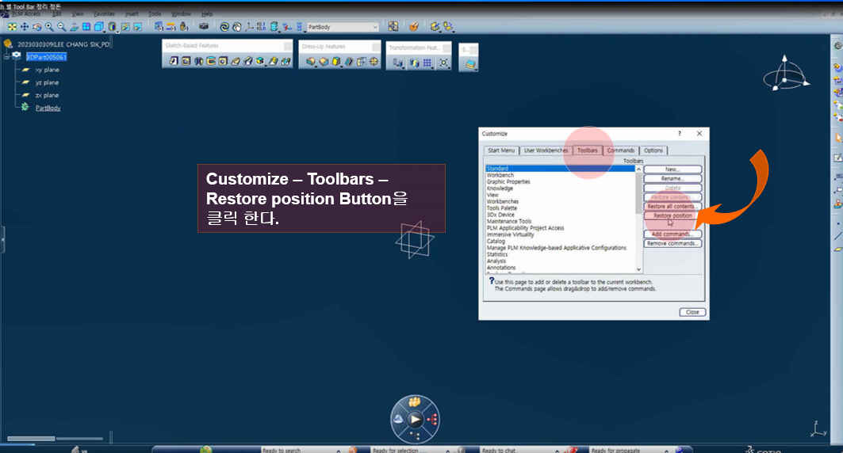Switch to the Commands tab
Viewport: 843px width, 453px height.
pyautogui.click(x=621, y=150)
